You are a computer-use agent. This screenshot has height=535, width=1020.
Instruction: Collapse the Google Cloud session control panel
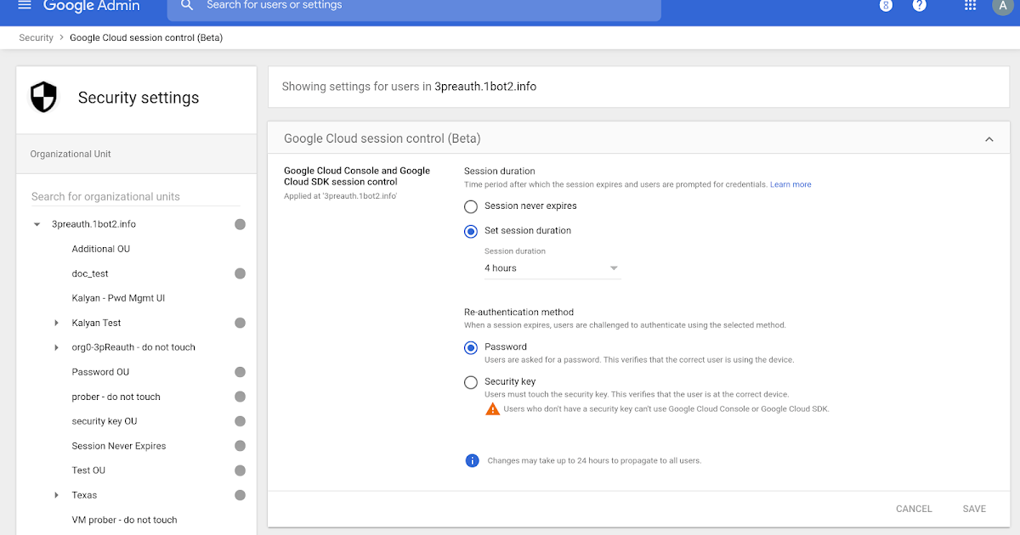pos(989,139)
